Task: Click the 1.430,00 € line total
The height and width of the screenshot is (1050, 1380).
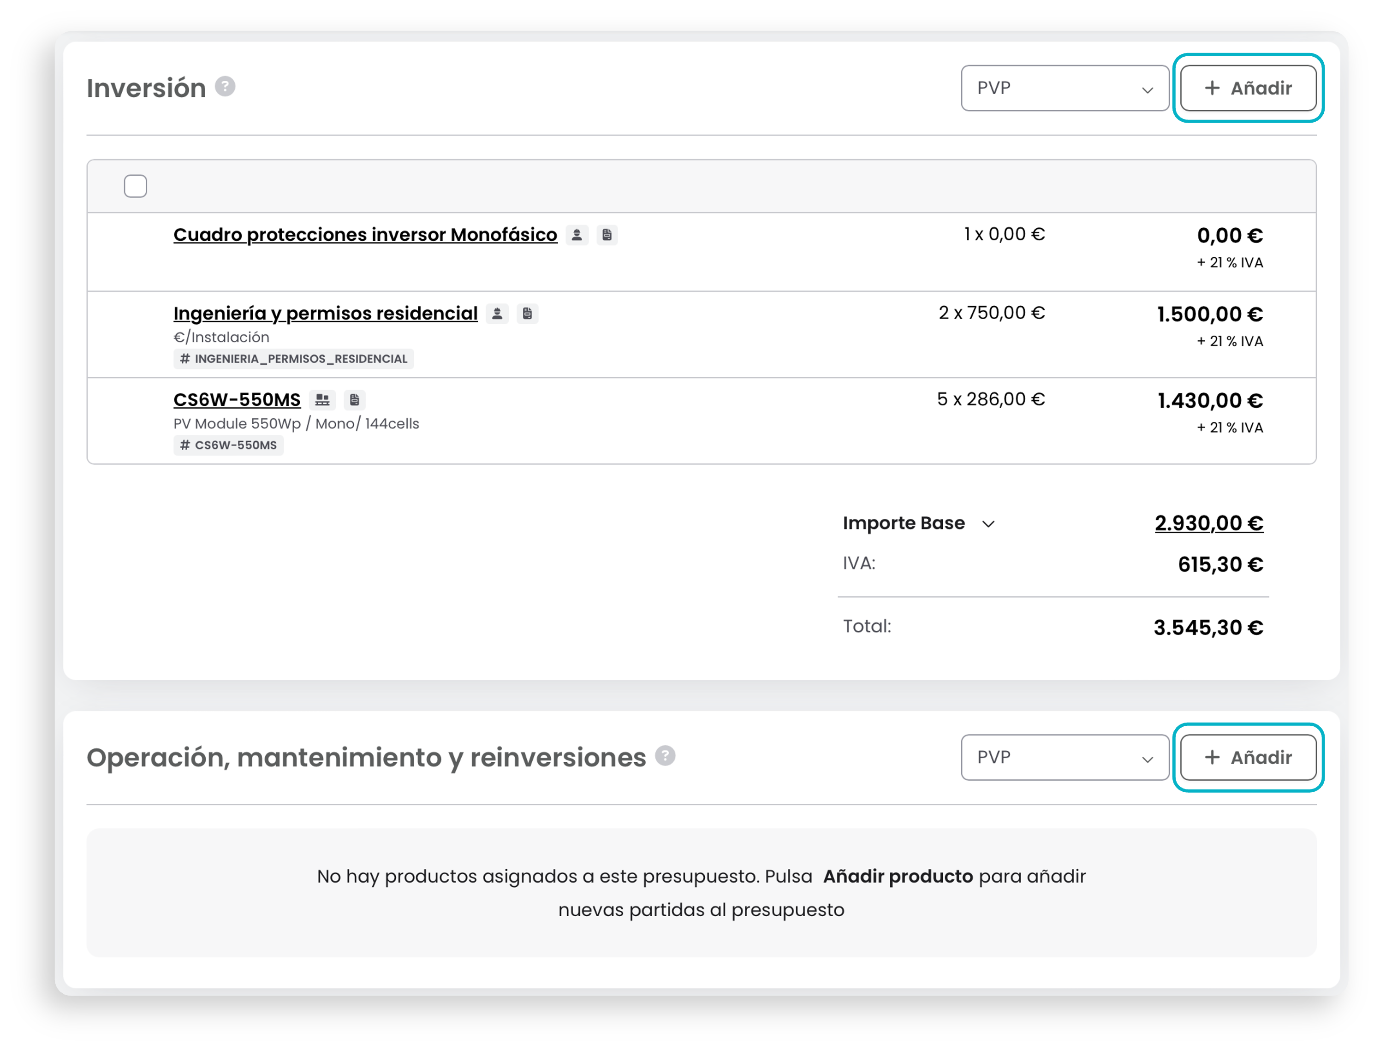Action: [1210, 401]
